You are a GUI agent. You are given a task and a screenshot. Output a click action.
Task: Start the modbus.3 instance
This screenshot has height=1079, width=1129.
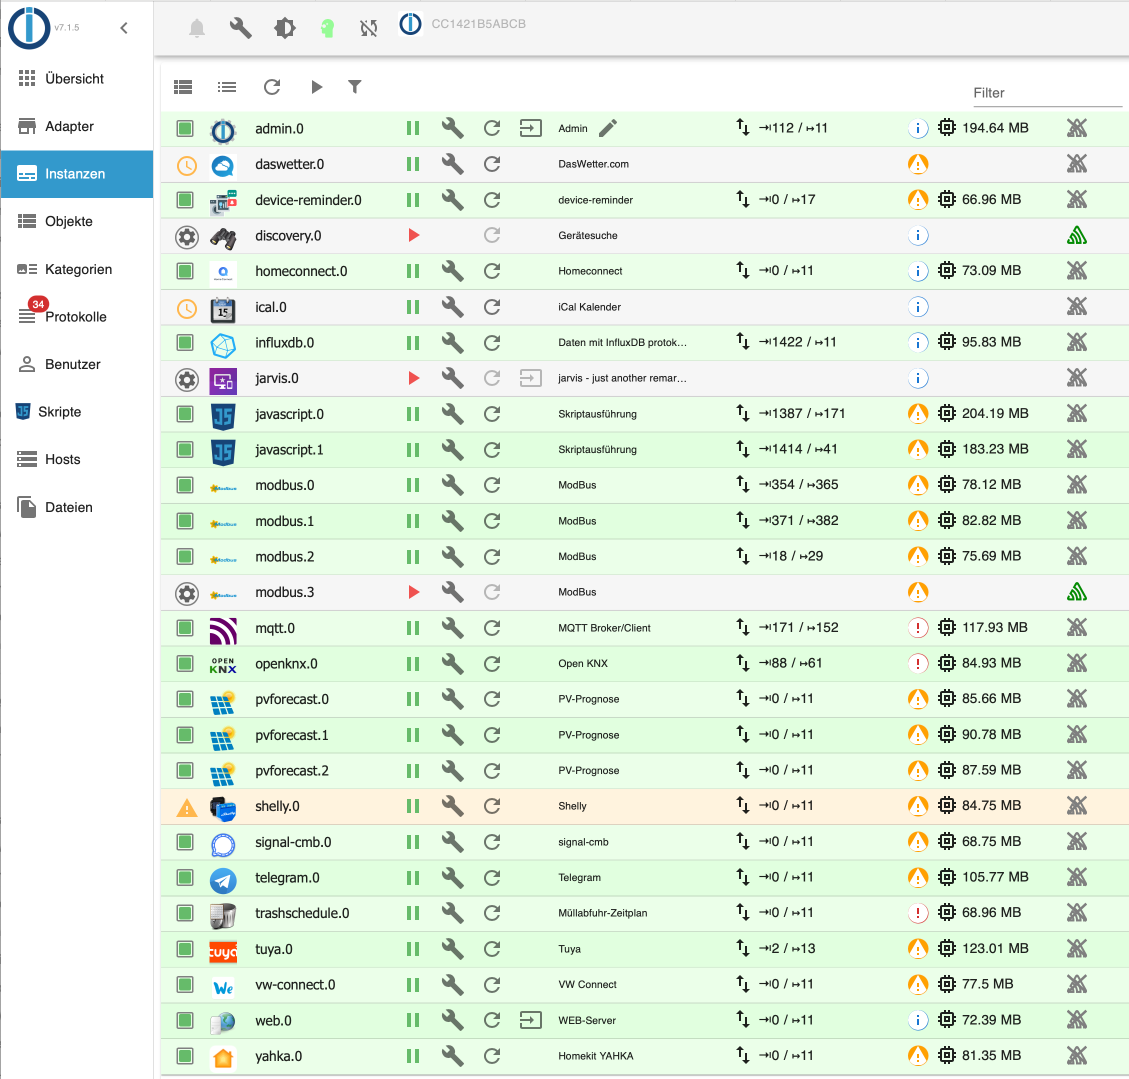click(413, 592)
